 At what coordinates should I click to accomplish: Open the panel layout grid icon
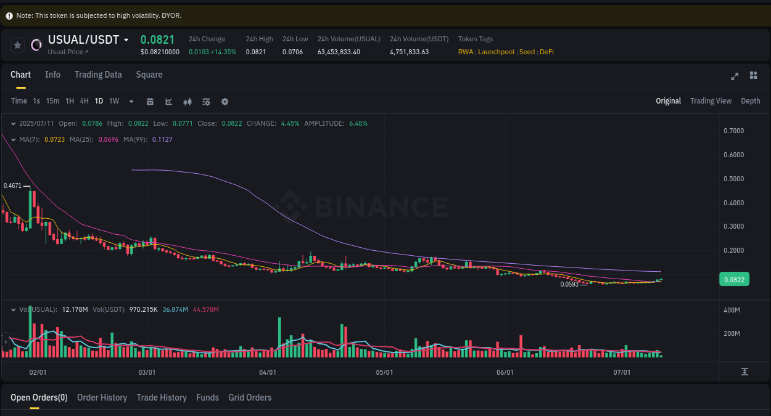[x=753, y=75]
